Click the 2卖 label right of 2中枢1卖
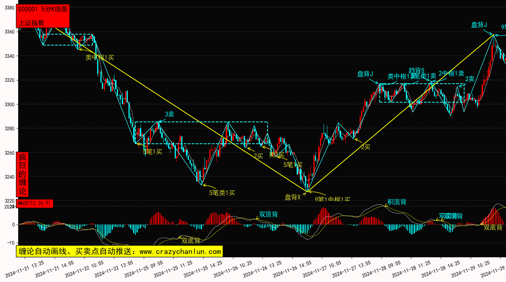This screenshot has width=506, height=282. (x=470, y=79)
